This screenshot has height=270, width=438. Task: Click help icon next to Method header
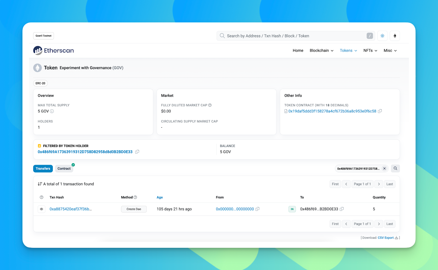tap(135, 197)
